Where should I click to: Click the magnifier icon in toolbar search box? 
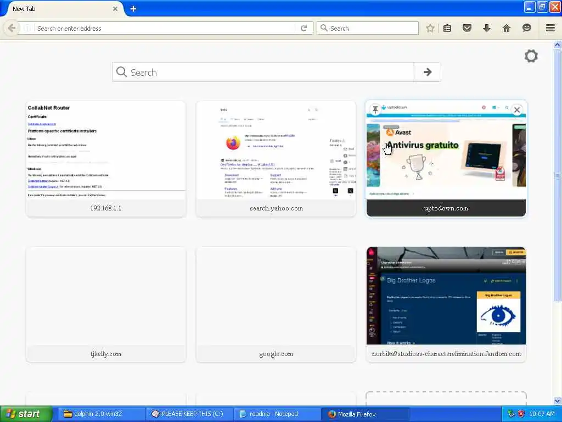[324, 28]
